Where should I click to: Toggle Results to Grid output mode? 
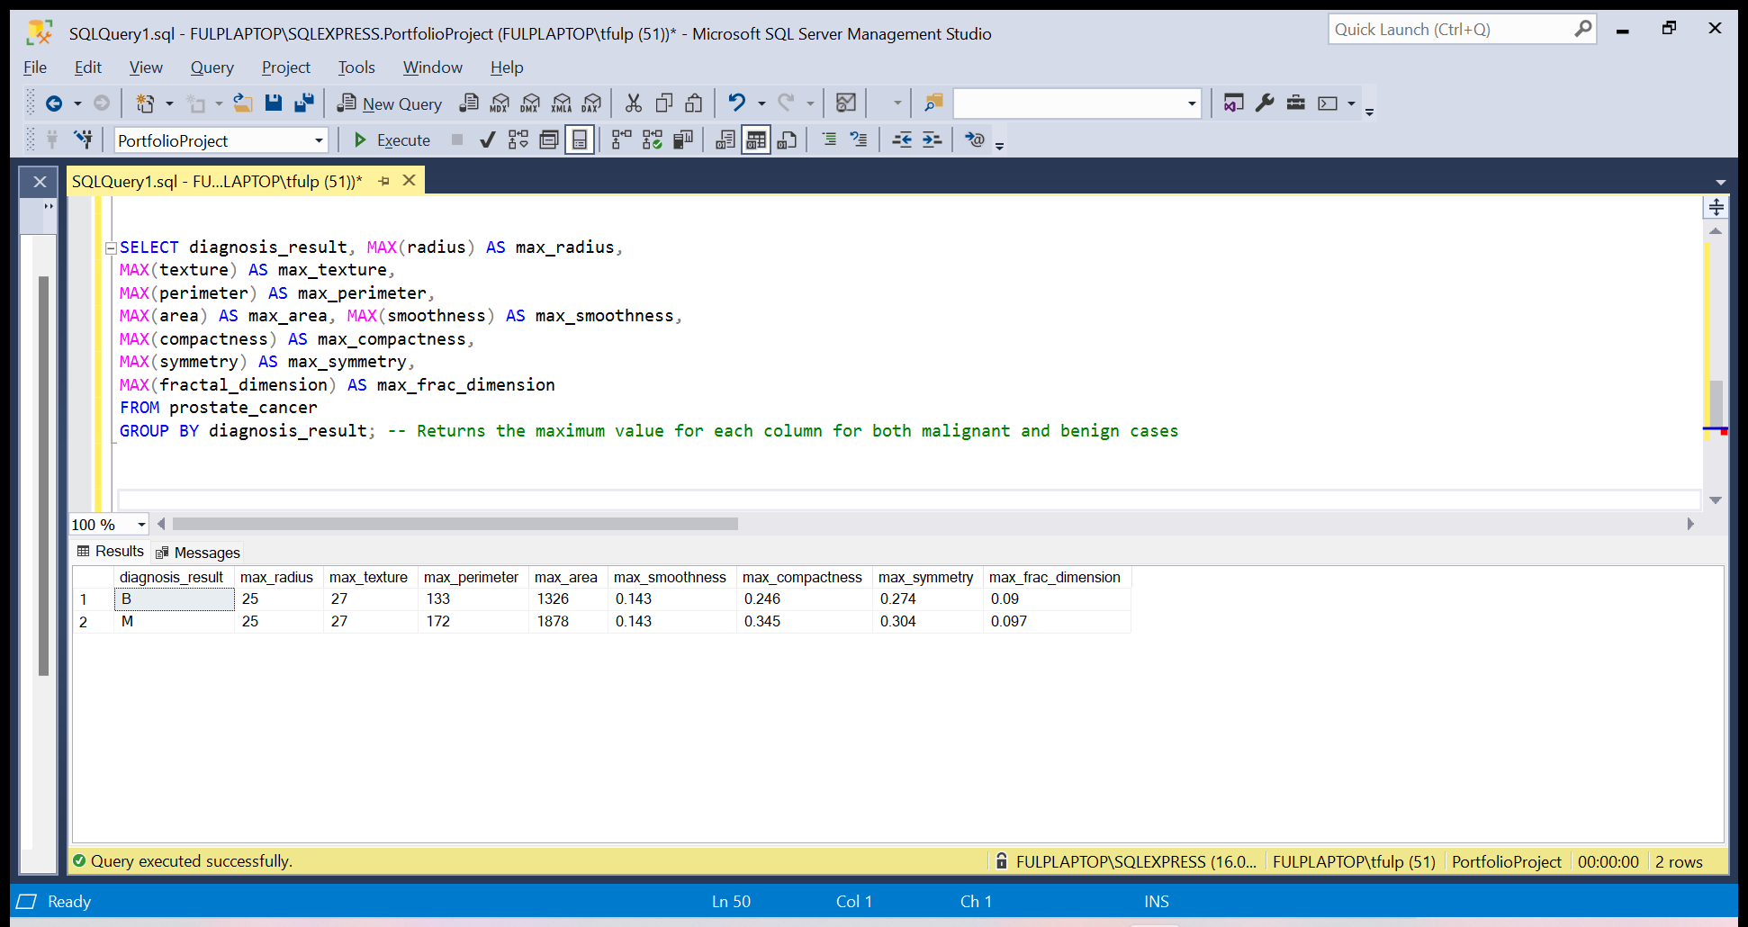[755, 139]
